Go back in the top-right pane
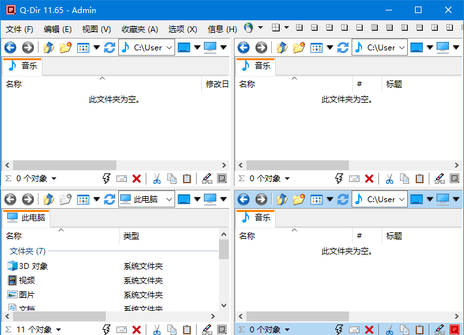Viewport: 464px width, 335px height. click(244, 47)
